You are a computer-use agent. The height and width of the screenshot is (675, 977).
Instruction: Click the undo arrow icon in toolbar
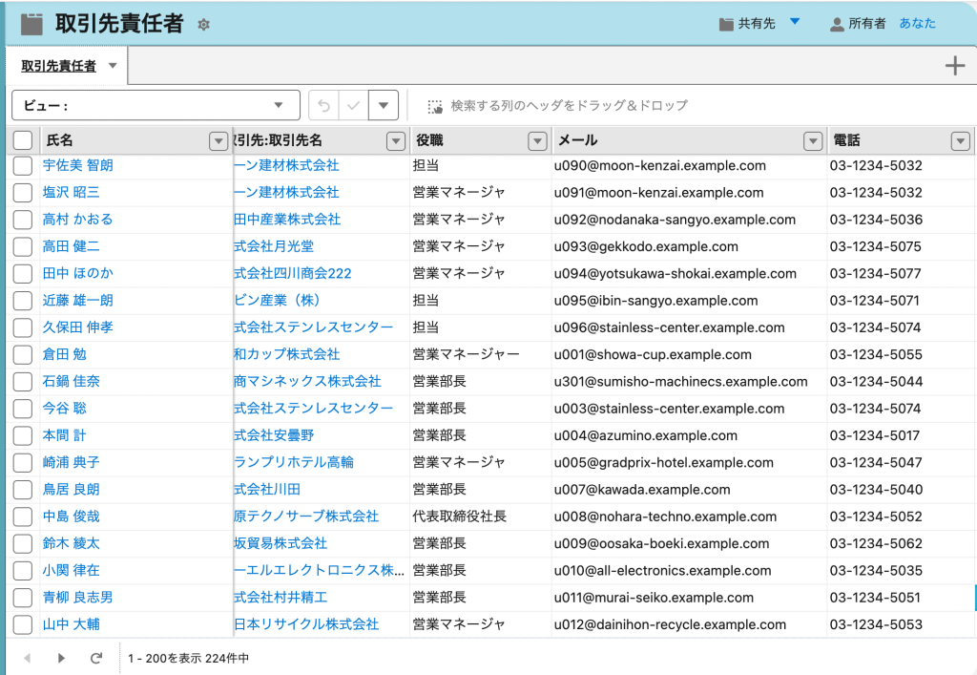click(x=324, y=105)
